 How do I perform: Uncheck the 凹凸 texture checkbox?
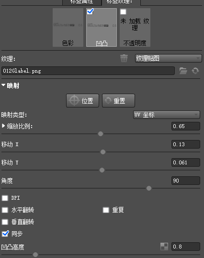click(x=90, y=11)
